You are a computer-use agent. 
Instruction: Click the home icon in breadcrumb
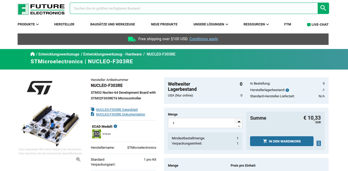[x=32, y=54]
